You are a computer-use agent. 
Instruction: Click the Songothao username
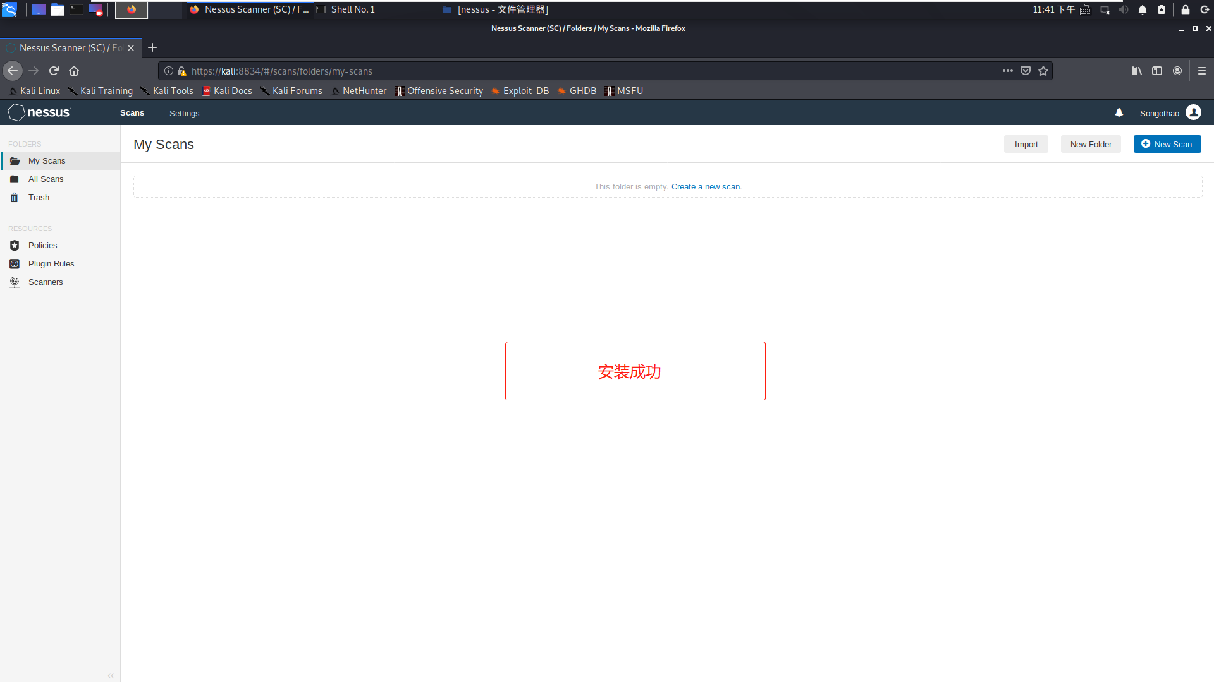coord(1159,114)
